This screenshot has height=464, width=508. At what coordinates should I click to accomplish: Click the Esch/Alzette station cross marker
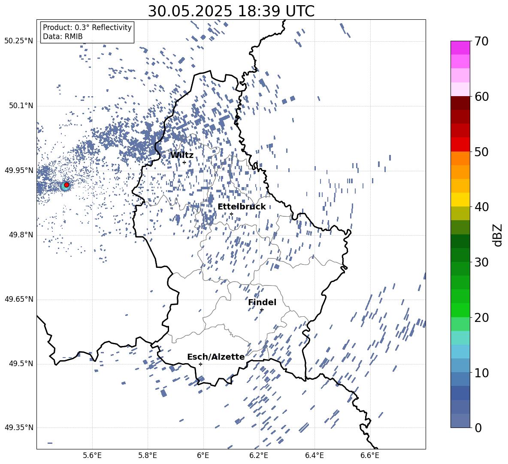coord(200,364)
